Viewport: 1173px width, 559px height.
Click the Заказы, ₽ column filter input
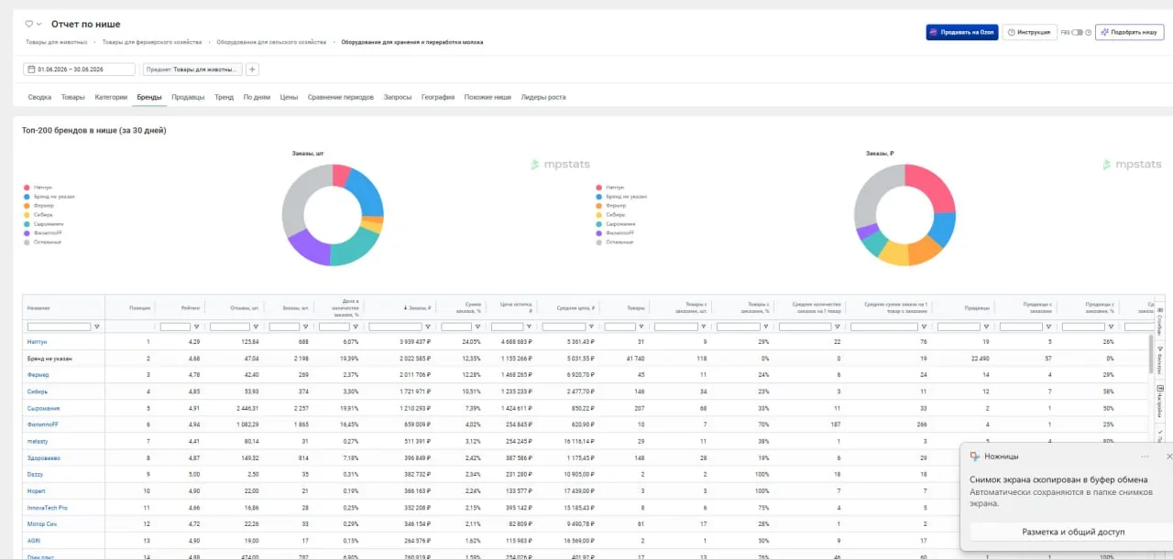[394, 327]
